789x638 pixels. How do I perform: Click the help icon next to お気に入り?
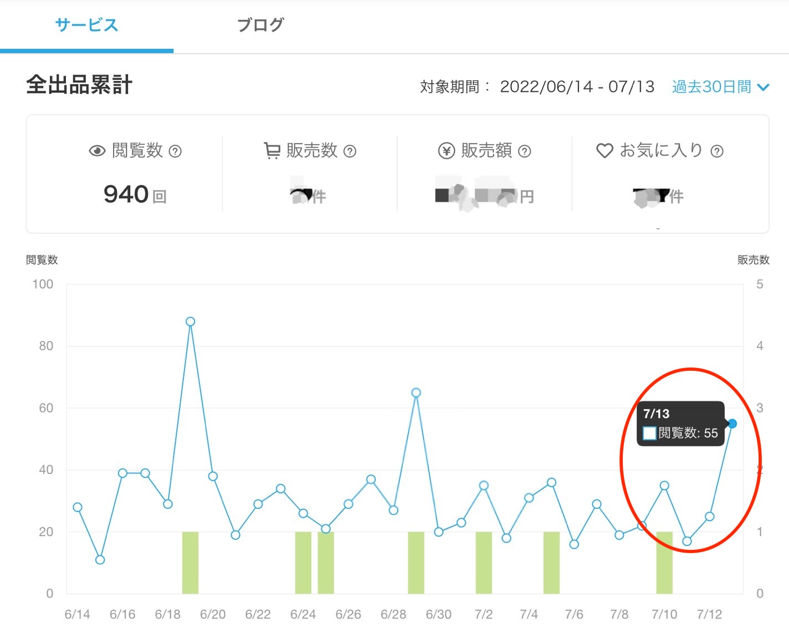(716, 151)
